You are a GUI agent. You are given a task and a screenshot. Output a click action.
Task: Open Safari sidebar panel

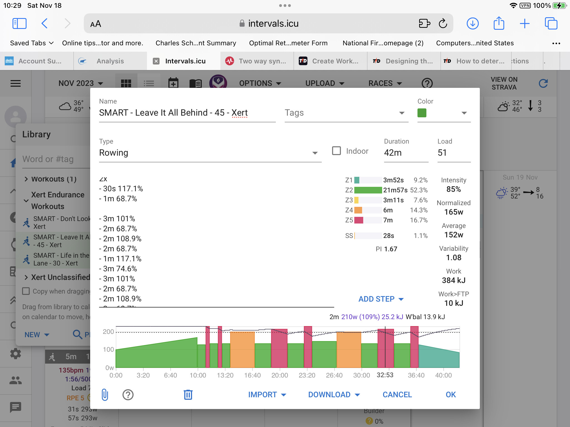[x=19, y=24]
